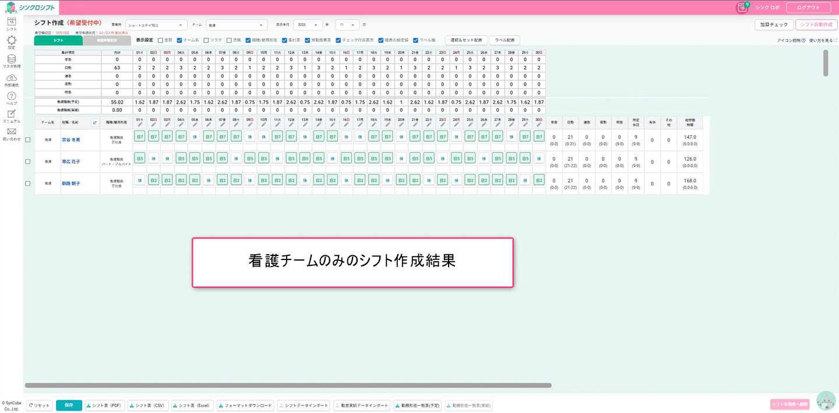Select the row checkbox for 帯広 花子
Viewport: 839px width, 413px height.
pyautogui.click(x=27, y=162)
